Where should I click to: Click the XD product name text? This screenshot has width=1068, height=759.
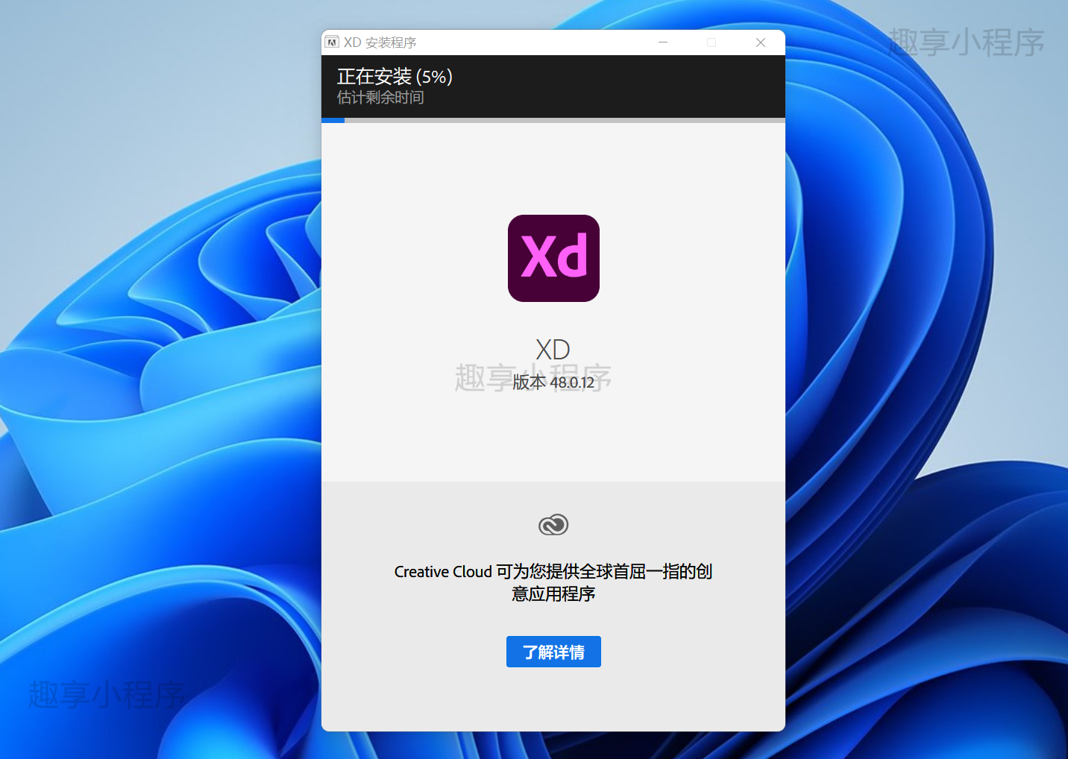tap(553, 349)
